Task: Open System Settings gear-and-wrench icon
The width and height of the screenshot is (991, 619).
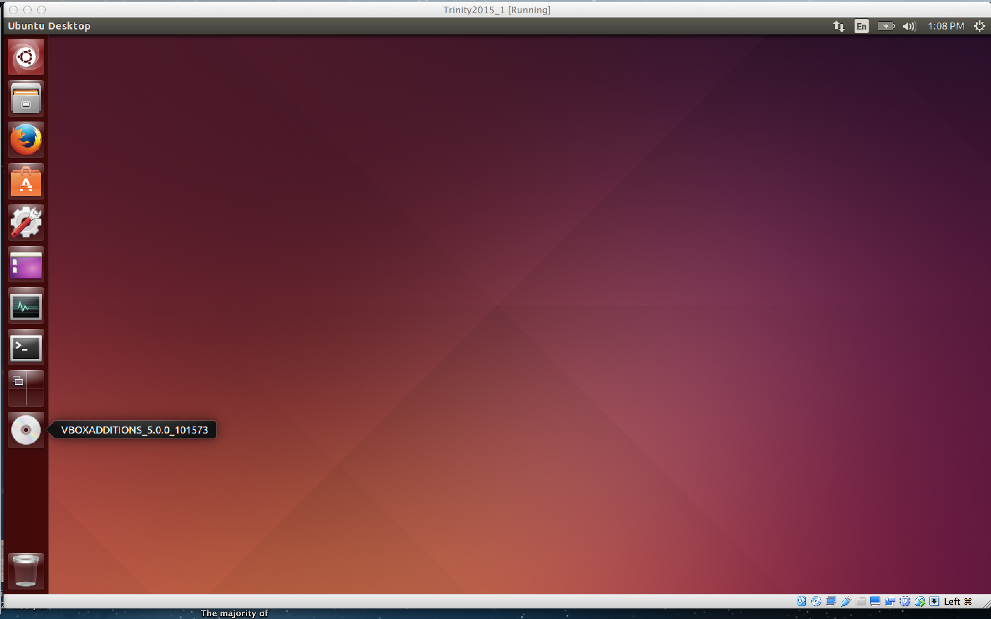Action: pyautogui.click(x=26, y=223)
